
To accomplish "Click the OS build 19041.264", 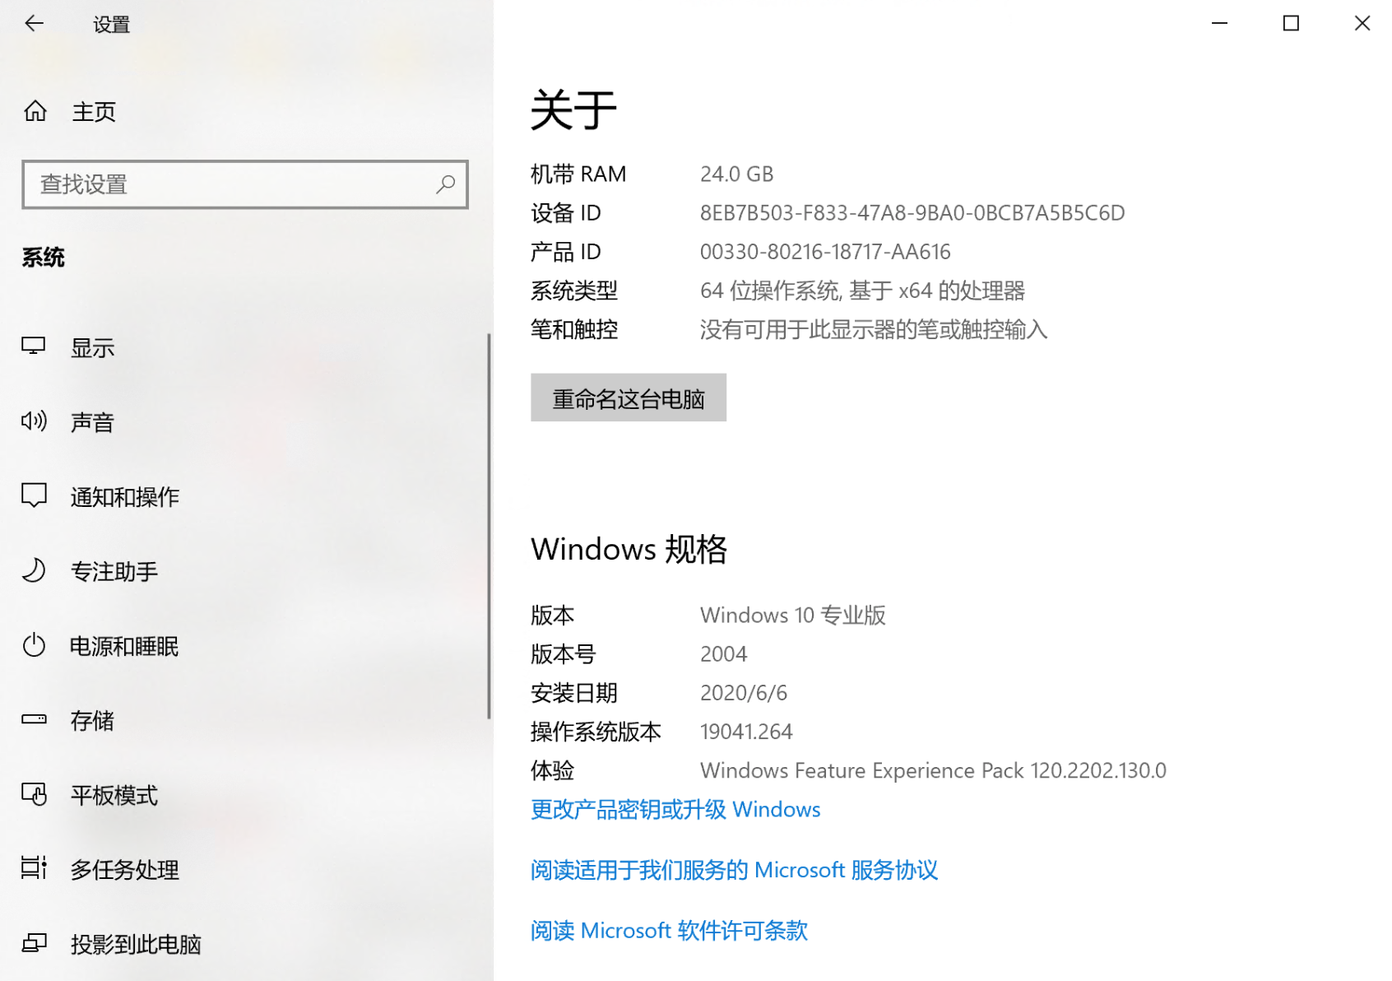I will pyautogui.click(x=746, y=732).
